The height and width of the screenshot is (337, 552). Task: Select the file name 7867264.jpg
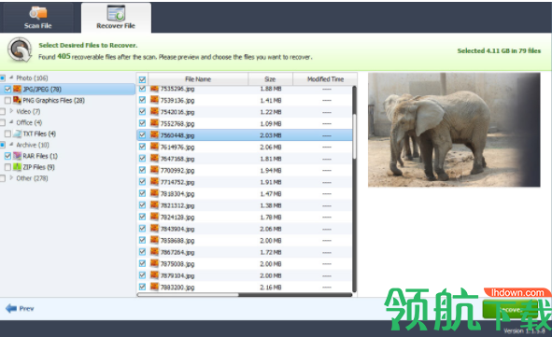(x=177, y=252)
